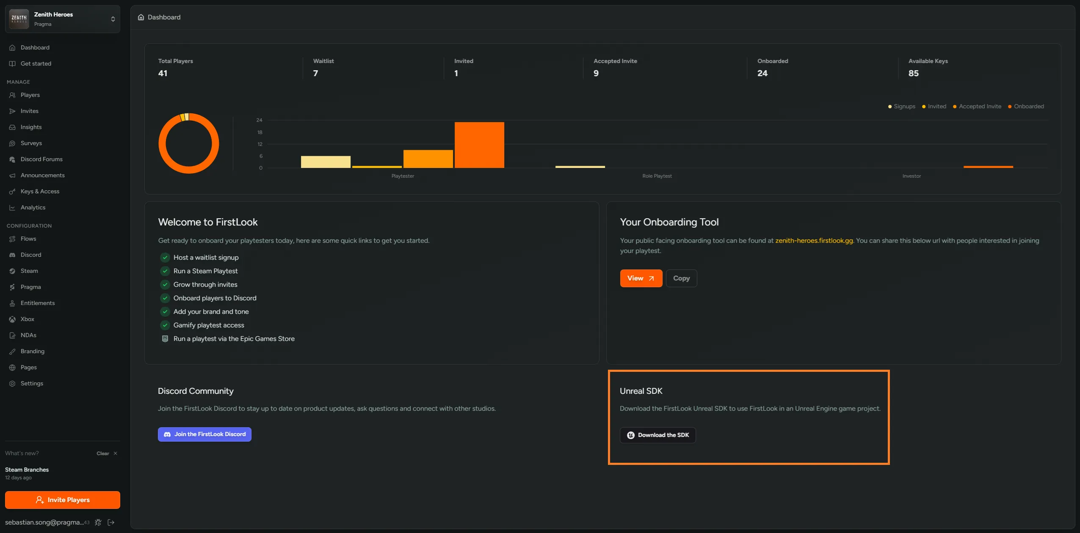Click the Download the SDK button

657,435
